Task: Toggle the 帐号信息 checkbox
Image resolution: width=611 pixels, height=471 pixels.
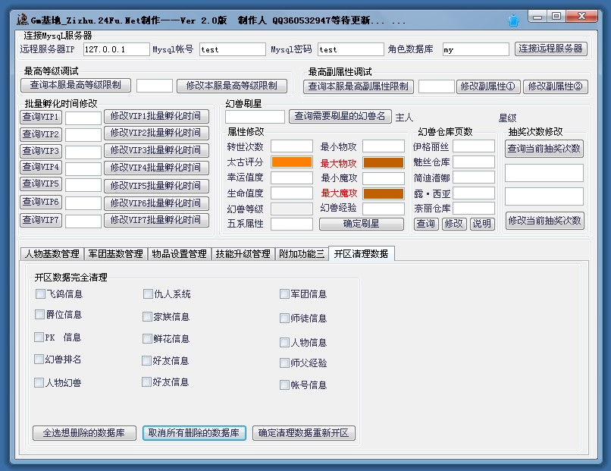Action: 284,385
